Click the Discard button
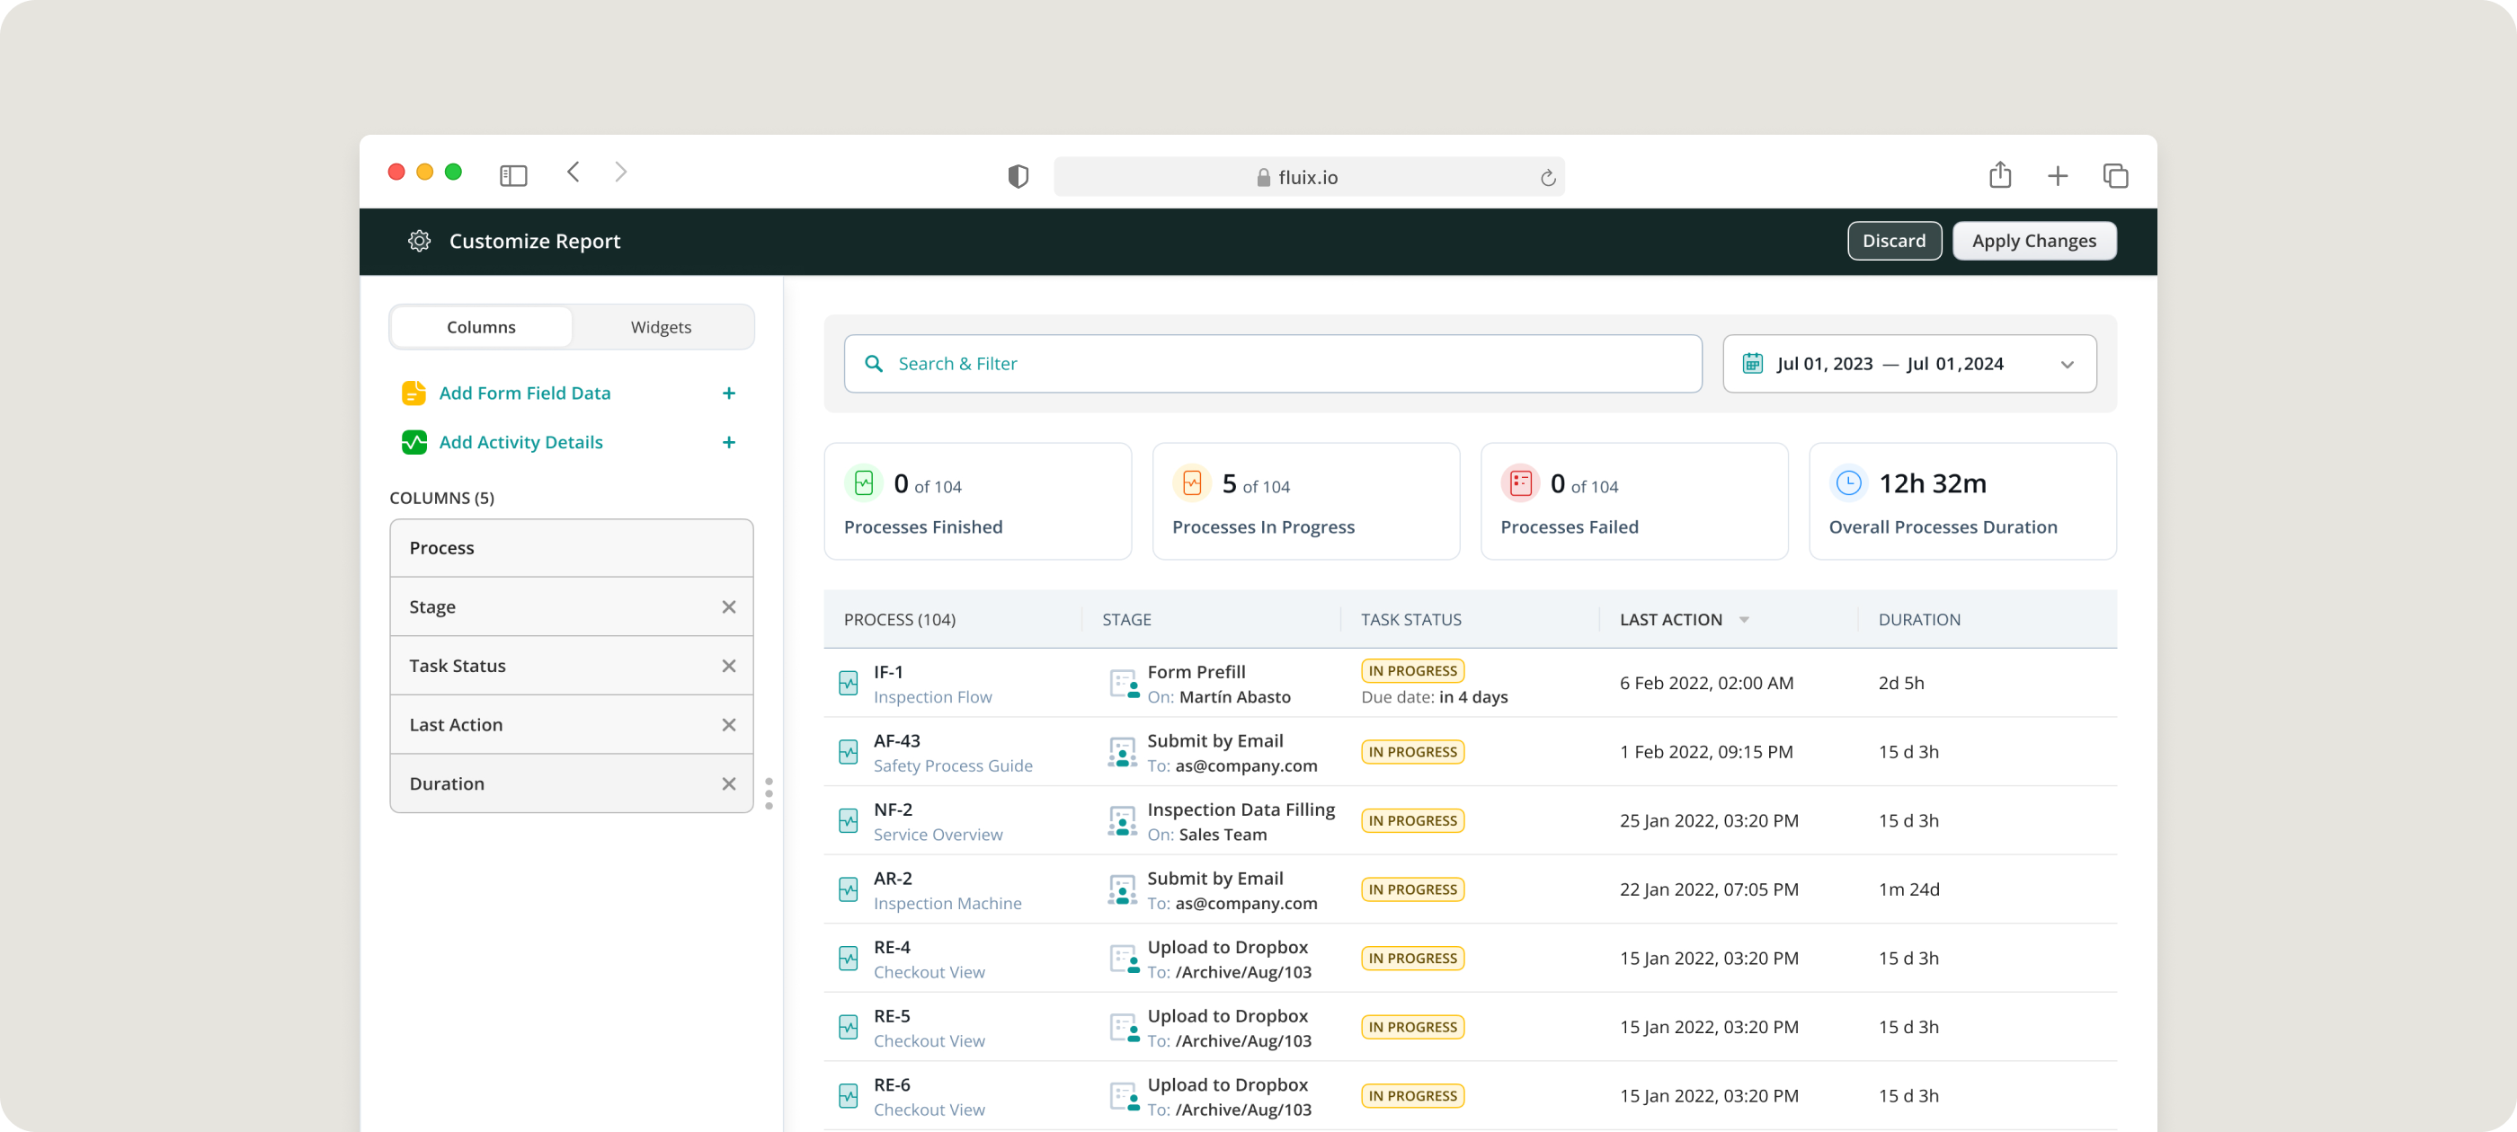Viewport: 2517px width, 1132px height. [x=1892, y=242]
